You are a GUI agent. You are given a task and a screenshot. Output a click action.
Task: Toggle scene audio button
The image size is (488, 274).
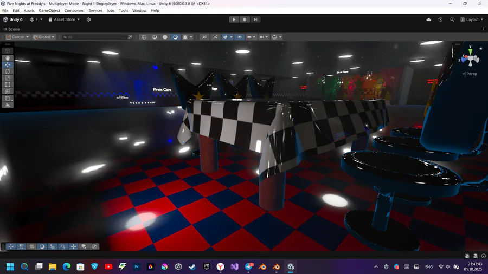[x=215, y=37]
